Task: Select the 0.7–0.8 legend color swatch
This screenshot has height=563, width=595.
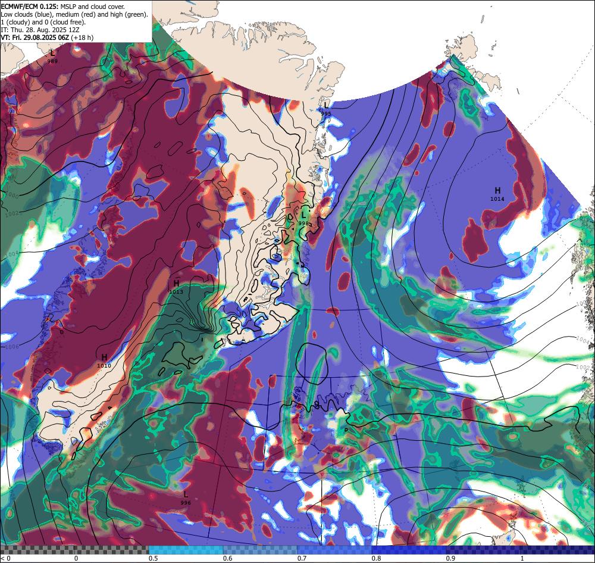Action: point(334,550)
